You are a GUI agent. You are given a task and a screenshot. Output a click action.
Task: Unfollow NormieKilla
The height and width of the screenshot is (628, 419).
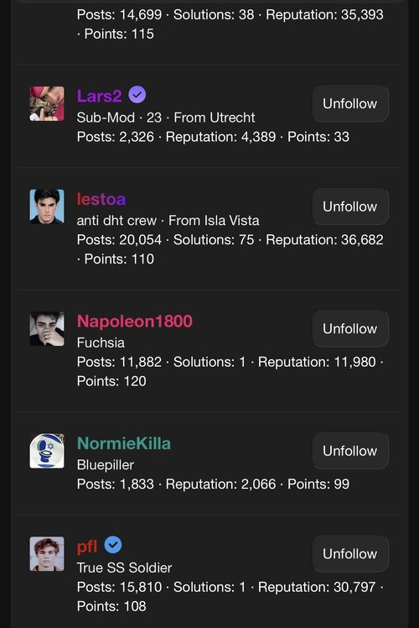pyautogui.click(x=350, y=451)
